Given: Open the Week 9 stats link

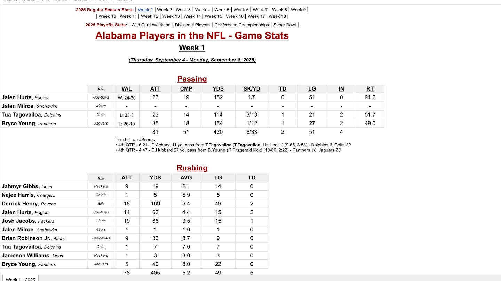Looking at the screenshot, I should [298, 10].
